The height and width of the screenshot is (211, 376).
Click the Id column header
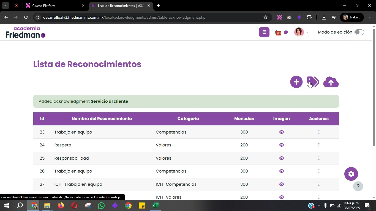[x=42, y=119]
